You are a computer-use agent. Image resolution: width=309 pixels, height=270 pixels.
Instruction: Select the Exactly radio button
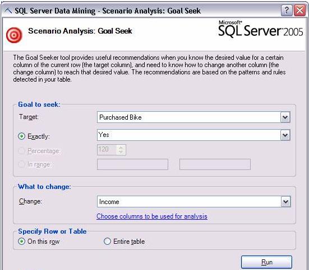[x=21, y=136]
